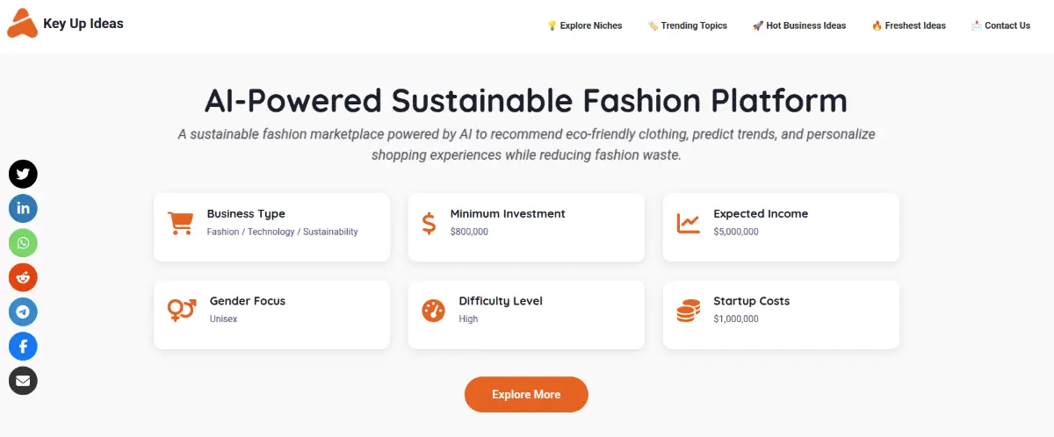
Task: Click the dollar sign Minimum Investment icon
Action: coord(429,223)
